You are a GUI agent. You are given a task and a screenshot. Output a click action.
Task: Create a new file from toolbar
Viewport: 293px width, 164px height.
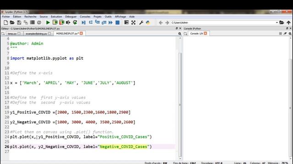[5, 22]
